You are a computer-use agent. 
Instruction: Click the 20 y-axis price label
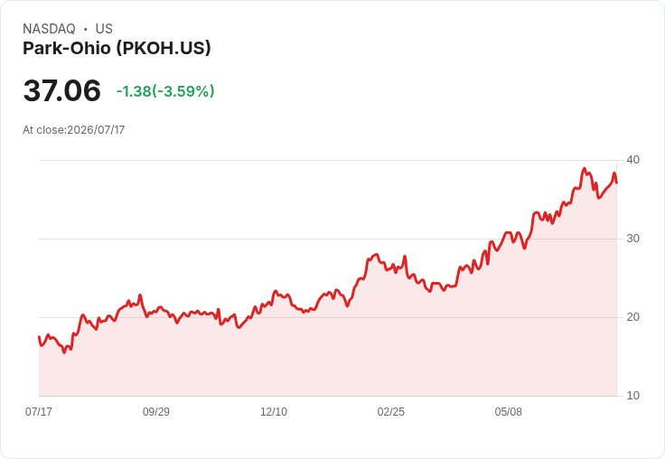coord(632,317)
